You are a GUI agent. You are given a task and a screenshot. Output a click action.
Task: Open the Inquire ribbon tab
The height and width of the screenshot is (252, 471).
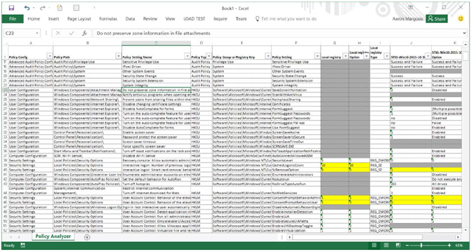pos(221,19)
